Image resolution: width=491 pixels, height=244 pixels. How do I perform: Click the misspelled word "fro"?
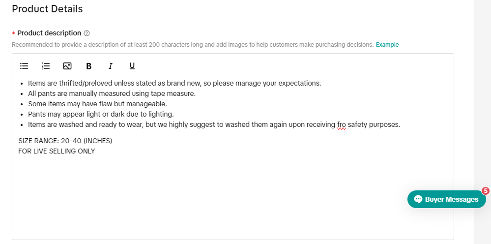[342, 124]
